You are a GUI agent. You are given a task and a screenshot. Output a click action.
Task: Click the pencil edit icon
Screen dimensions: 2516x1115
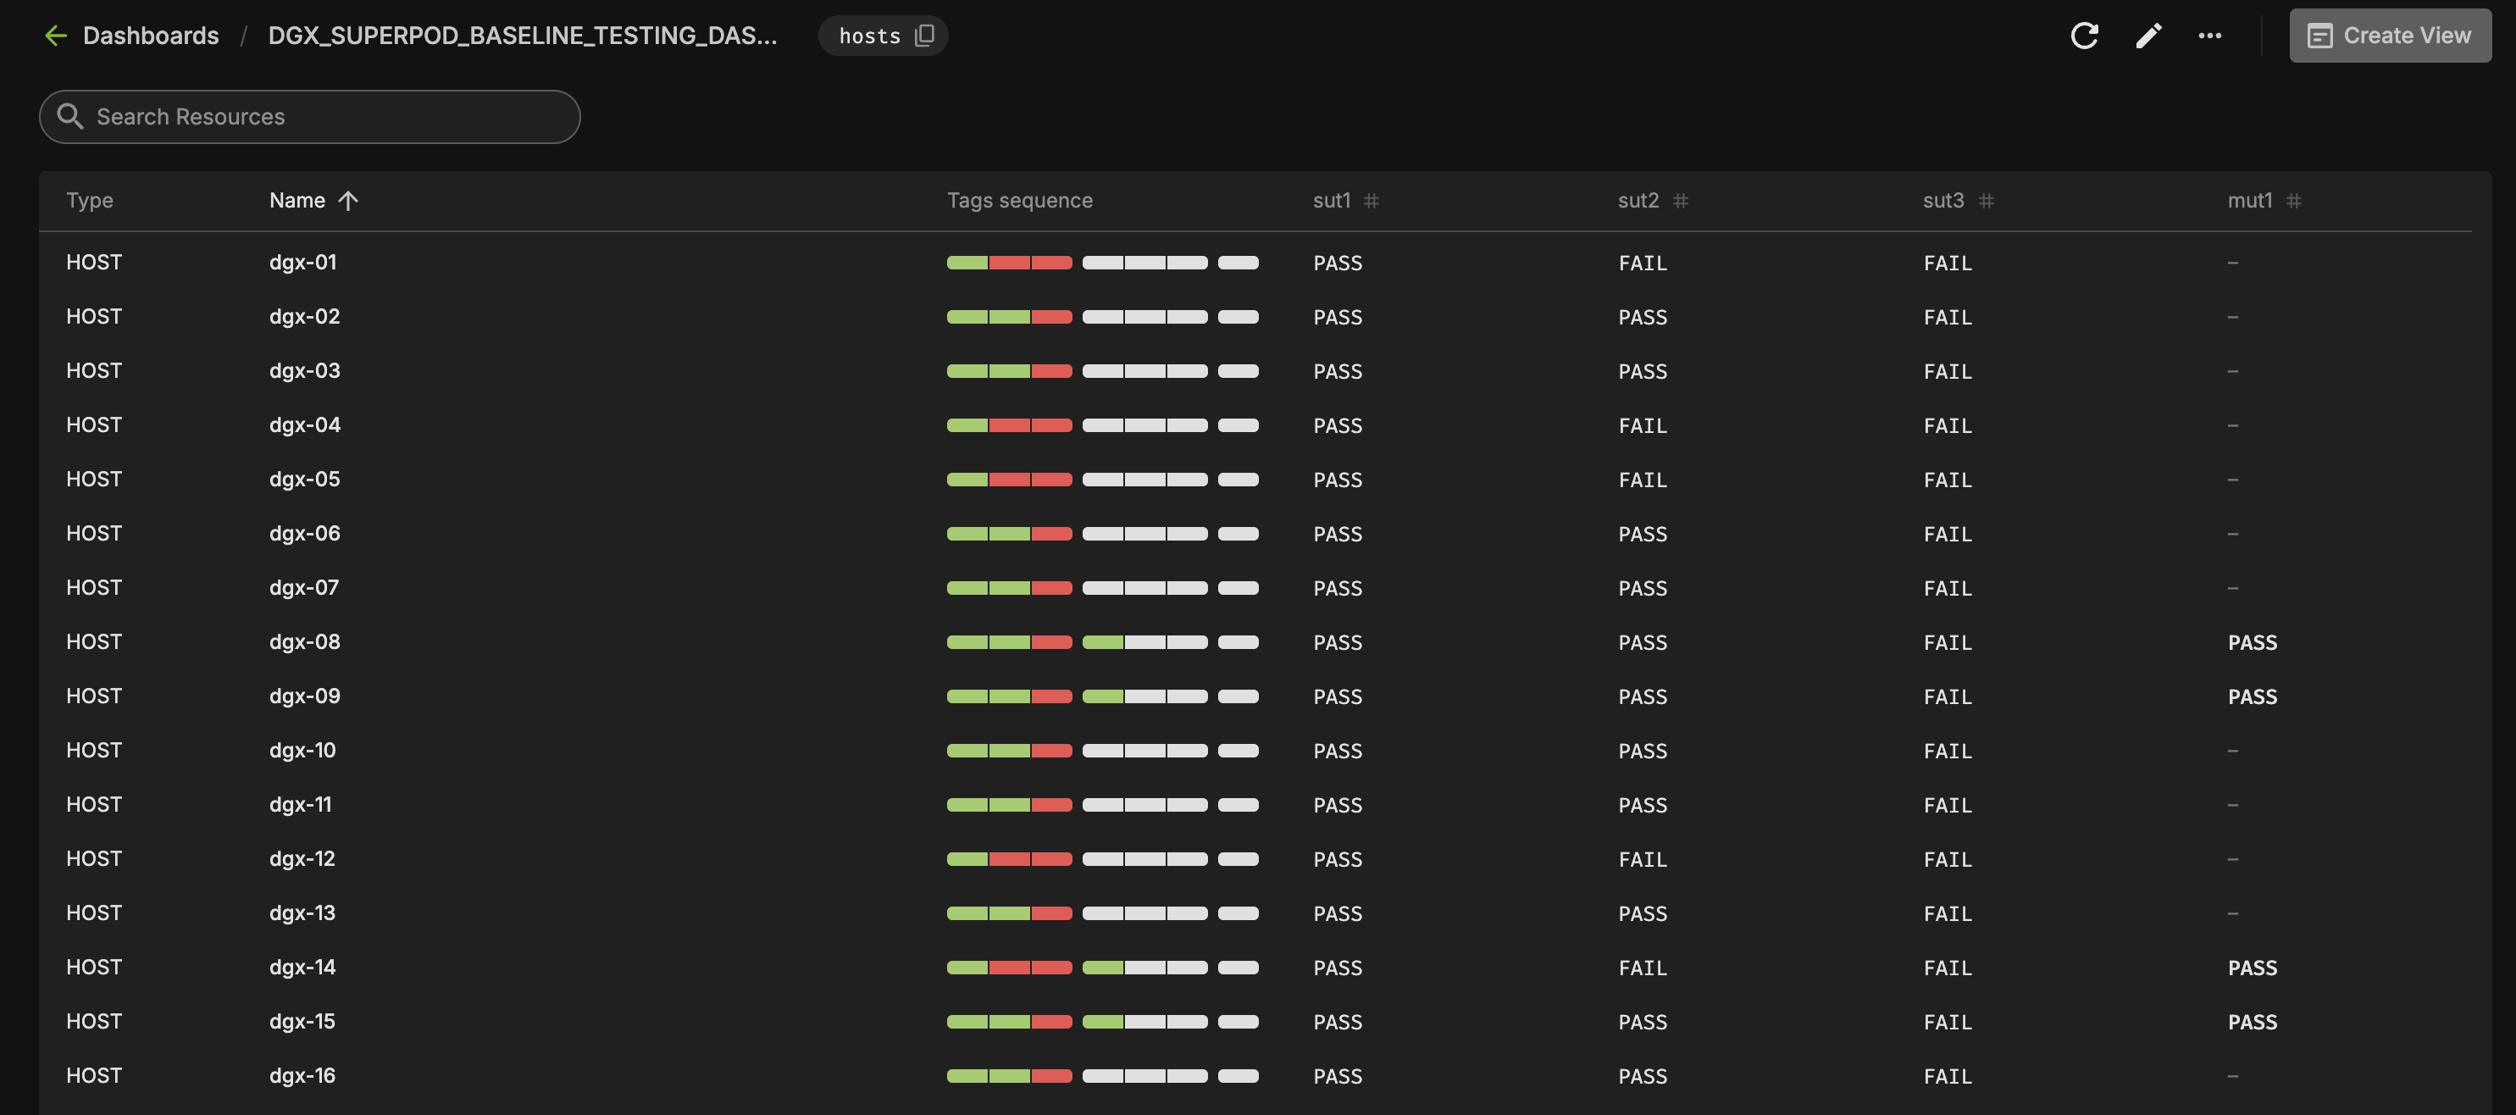tap(2147, 36)
